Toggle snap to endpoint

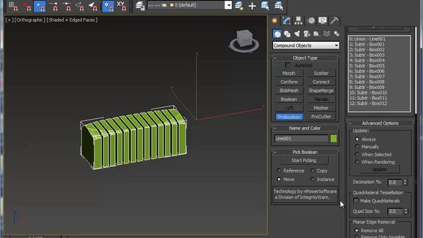[54, 6]
